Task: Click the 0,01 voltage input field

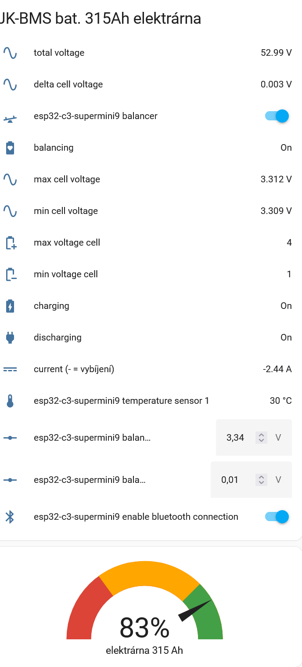Action: click(x=230, y=480)
